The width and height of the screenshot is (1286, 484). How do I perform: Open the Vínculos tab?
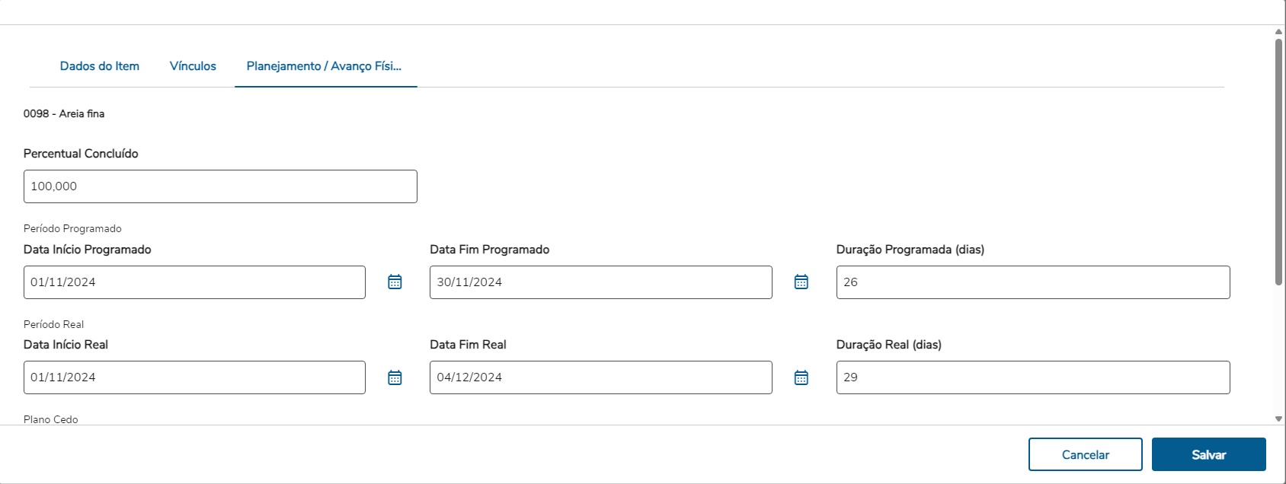[193, 66]
